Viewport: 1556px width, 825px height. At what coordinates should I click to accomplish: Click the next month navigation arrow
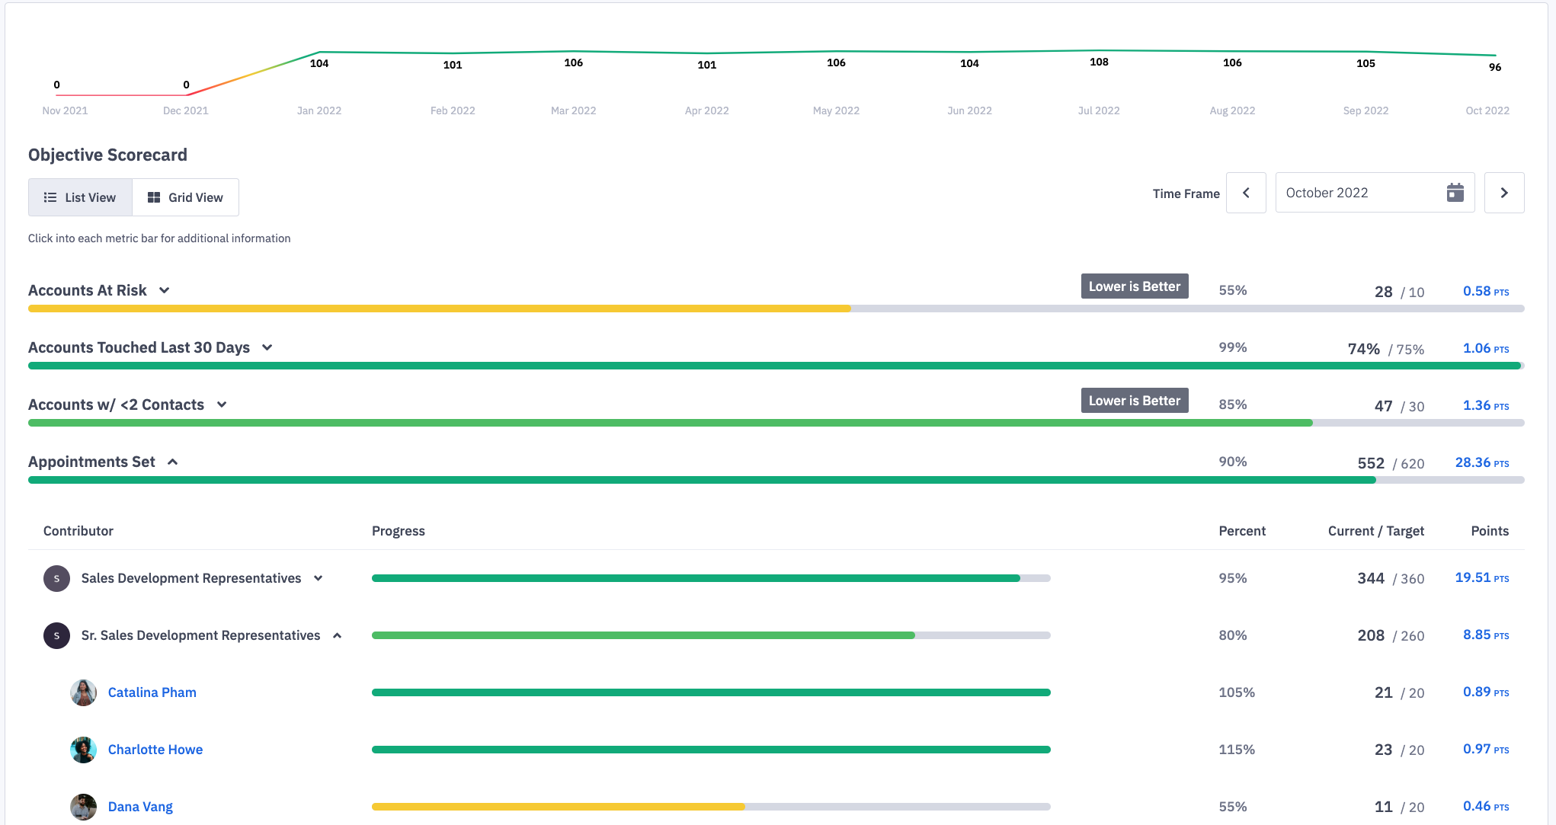[1503, 193]
